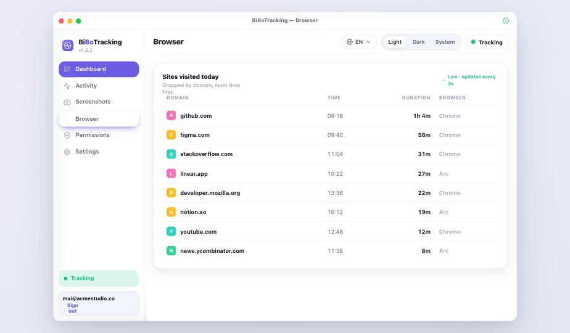Click the v1.3.2 version label

click(85, 50)
